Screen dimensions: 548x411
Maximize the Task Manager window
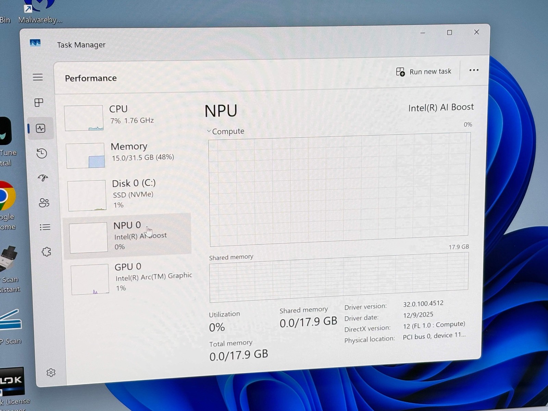coord(449,33)
